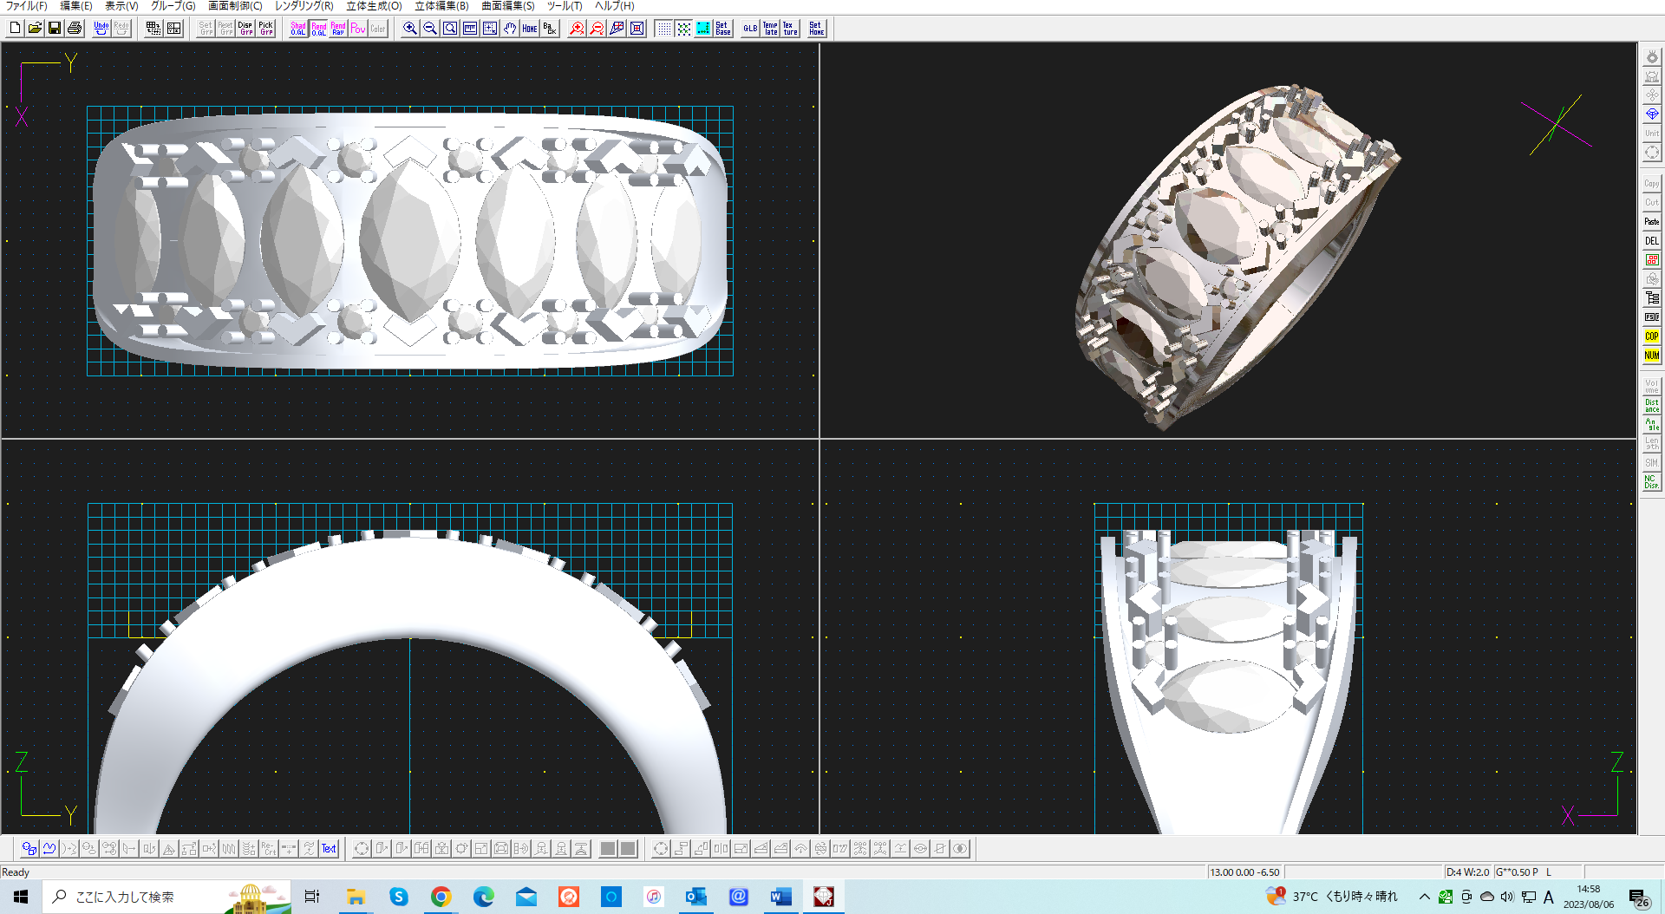Toggle NUM display in the right sidebar

coord(1650,356)
